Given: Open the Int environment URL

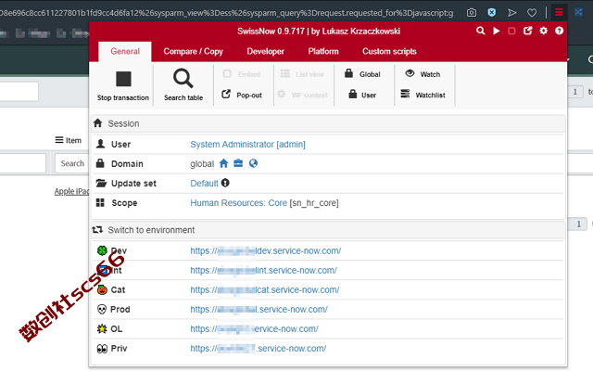Looking at the screenshot, I should pyautogui.click(x=263, y=270).
